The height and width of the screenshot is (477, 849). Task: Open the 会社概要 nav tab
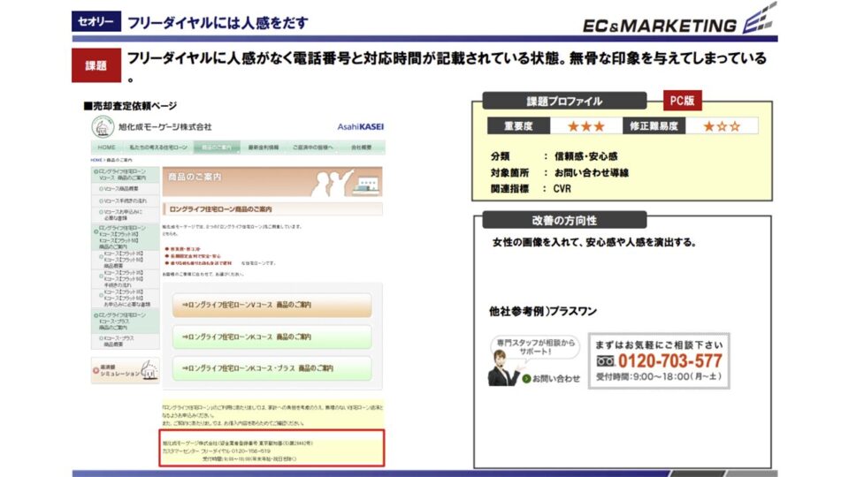(x=361, y=148)
